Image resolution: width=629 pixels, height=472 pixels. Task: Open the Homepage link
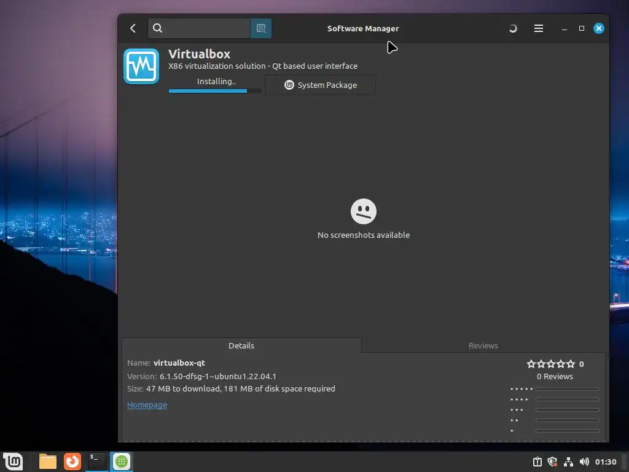(147, 404)
